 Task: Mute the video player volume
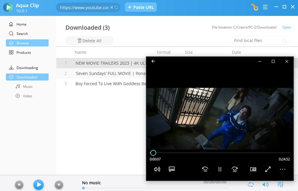(x=157, y=169)
